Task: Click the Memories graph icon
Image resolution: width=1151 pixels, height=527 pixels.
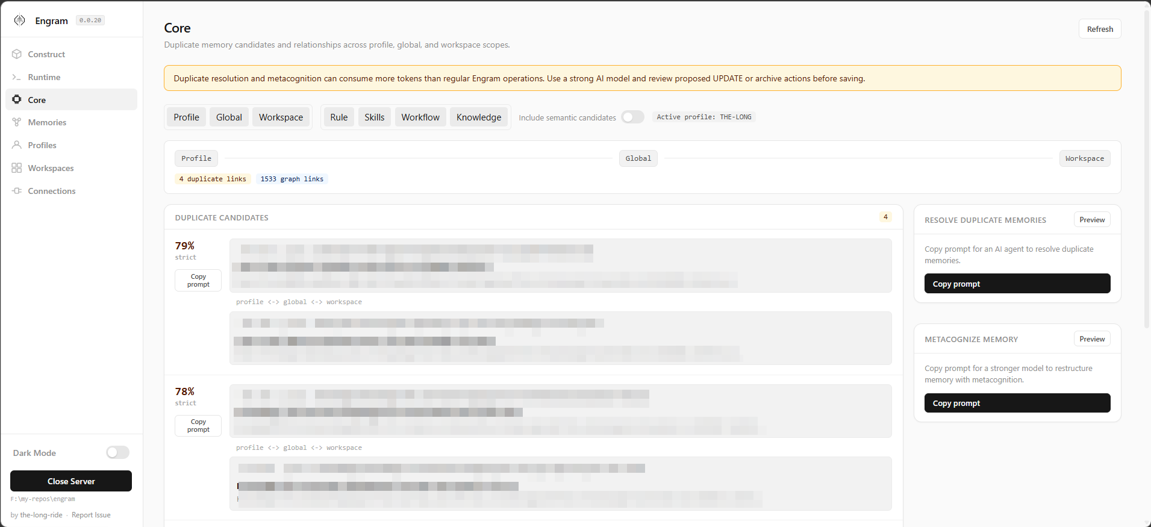Action: pos(17,122)
